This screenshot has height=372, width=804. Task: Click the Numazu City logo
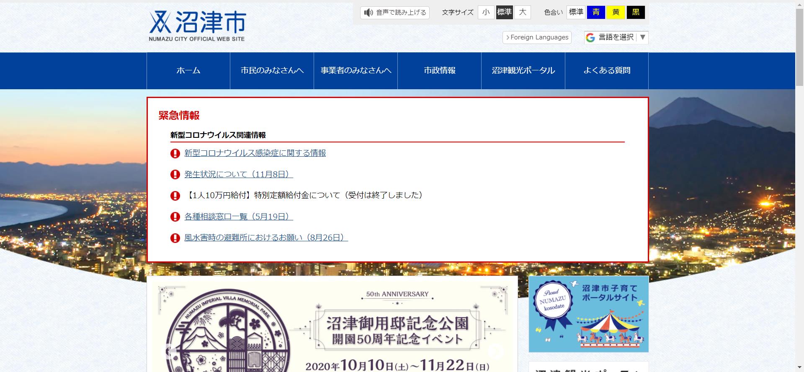197,26
